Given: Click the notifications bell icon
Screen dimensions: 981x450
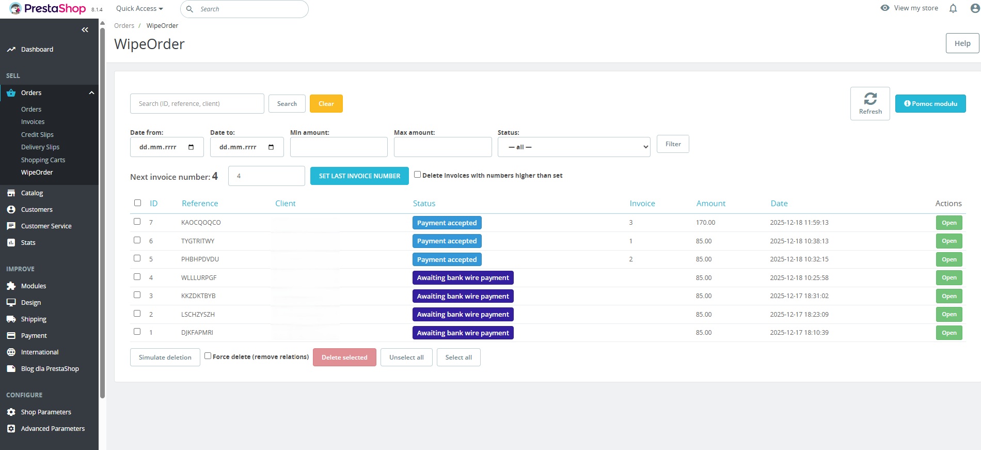Looking at the screenshot, I should (x=953, y=8).
